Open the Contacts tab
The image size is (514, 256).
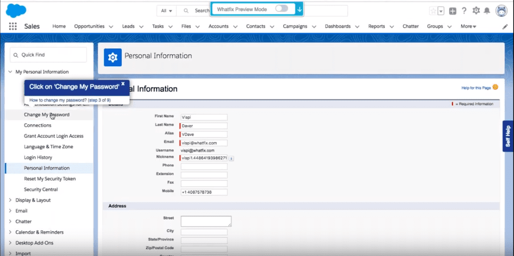(x=256, y=26)
